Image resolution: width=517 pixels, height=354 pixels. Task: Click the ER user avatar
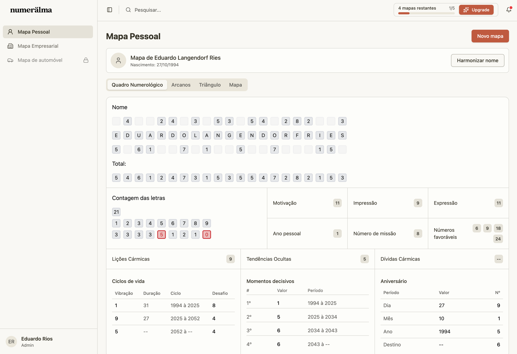(11, 342)
